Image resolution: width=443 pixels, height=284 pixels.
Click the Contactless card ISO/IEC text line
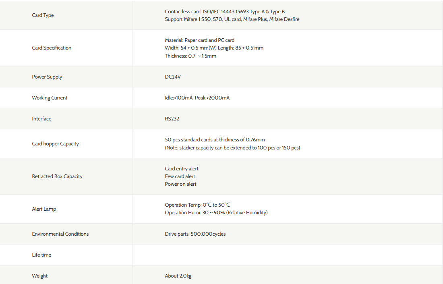point(225,12)
